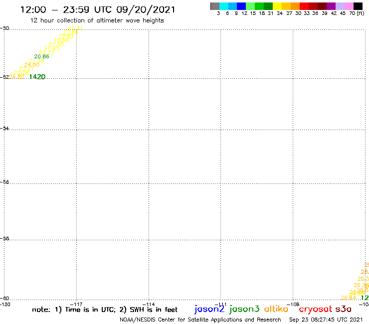Click the note 'Time is in UTC; SWH is in feet'
Image resolution: width=369 pixels, height=324 pixels.
pos(105,310)
